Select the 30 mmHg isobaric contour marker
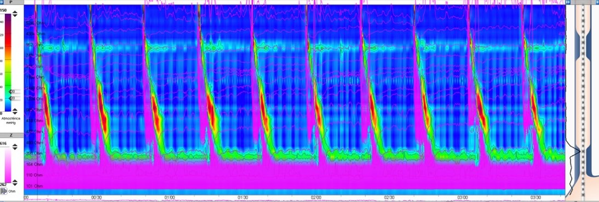The image size is (599, 202). pyautogui.click(x=13, y=92)
